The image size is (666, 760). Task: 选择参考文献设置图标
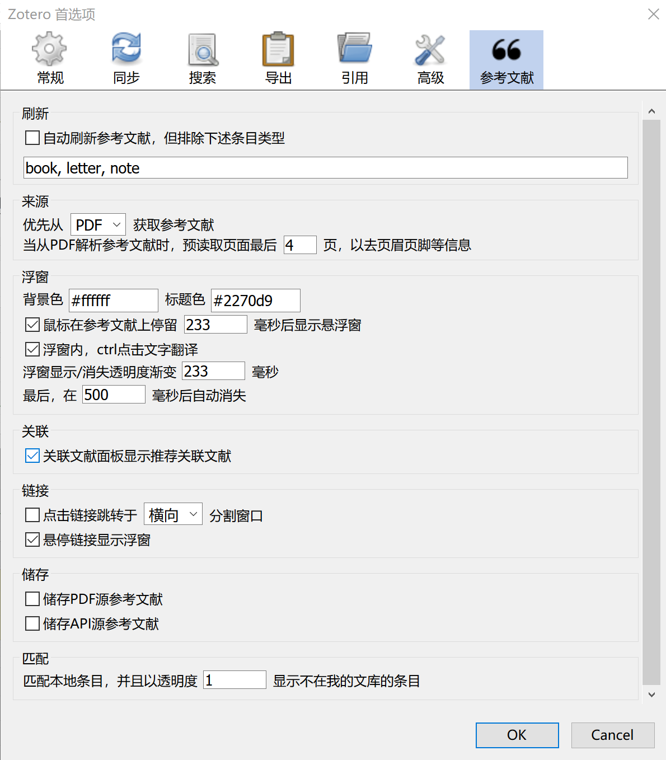(506, 56)
